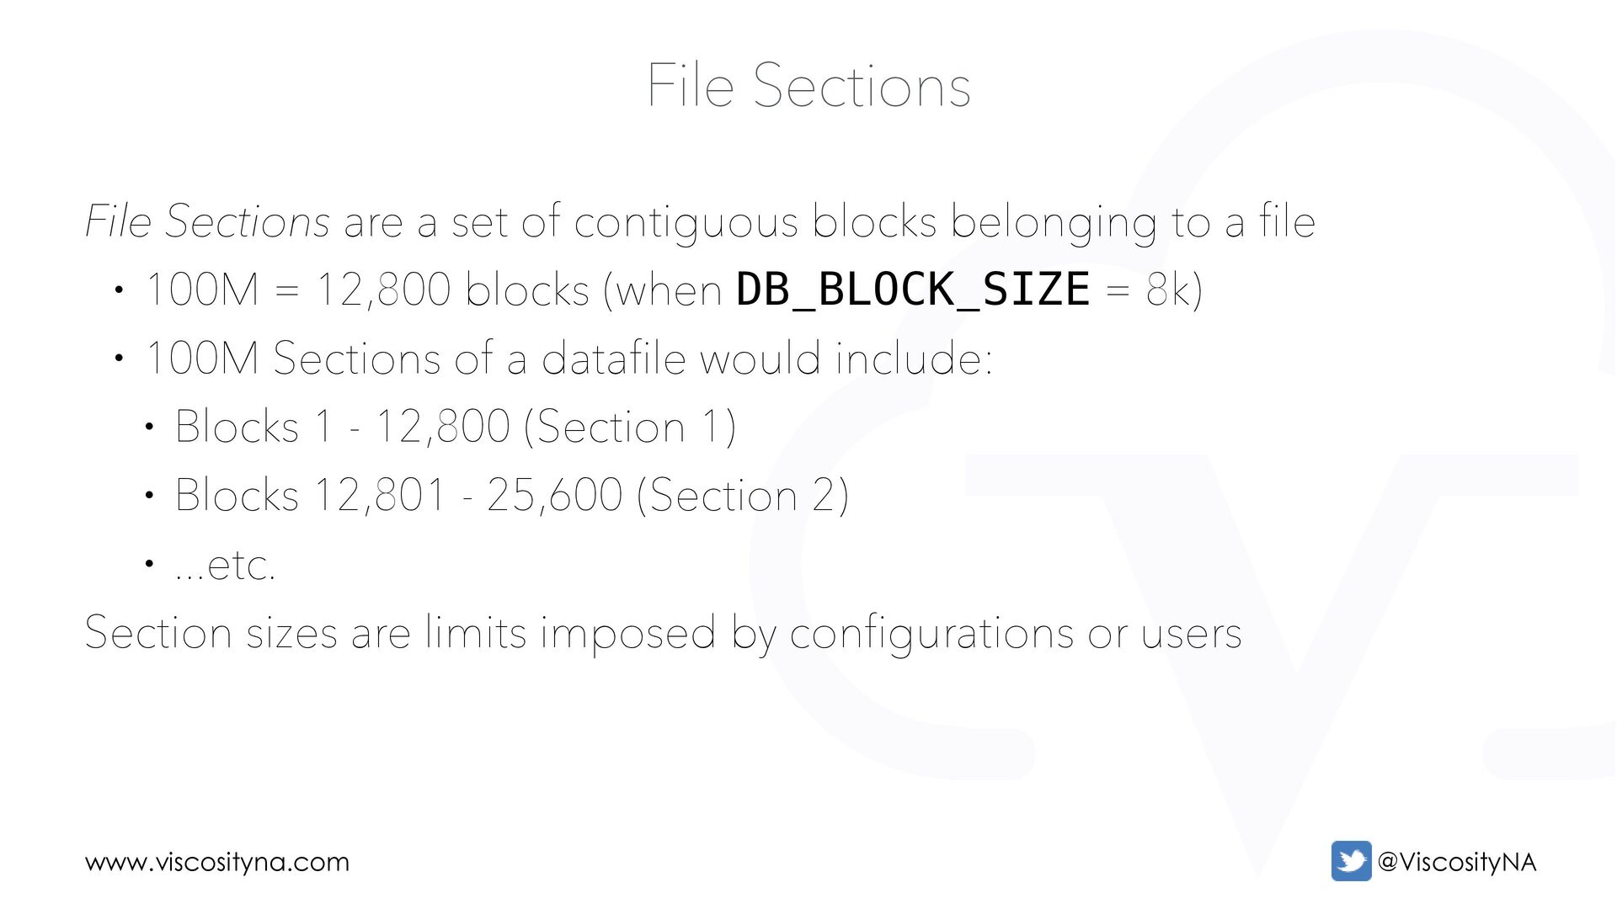Click the 100M = 12,800 blocks bullet

[x=674, y=290]
